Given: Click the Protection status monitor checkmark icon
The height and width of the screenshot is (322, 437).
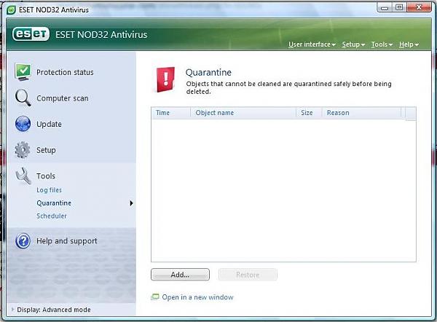Looking at the screenshot, I should (23, 72).
